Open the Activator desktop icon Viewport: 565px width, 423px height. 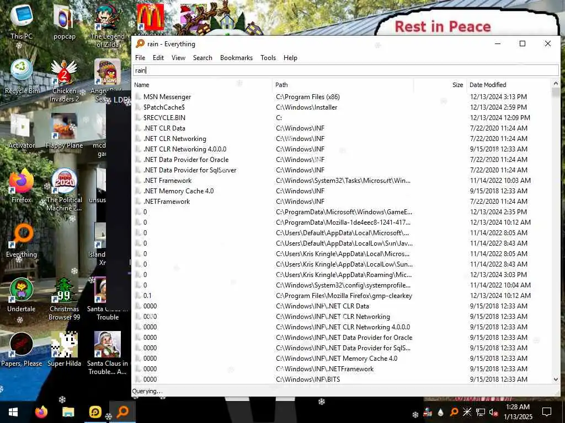[x=22, y=131]
